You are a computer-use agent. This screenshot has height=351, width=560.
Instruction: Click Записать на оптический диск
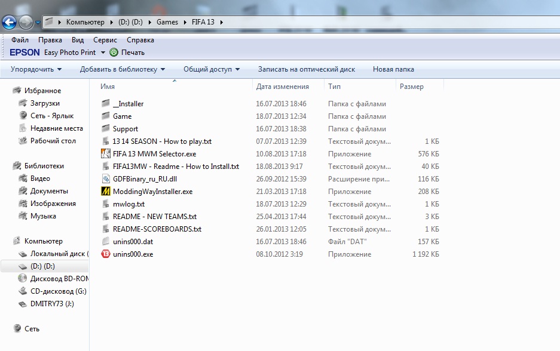(307, 69)
